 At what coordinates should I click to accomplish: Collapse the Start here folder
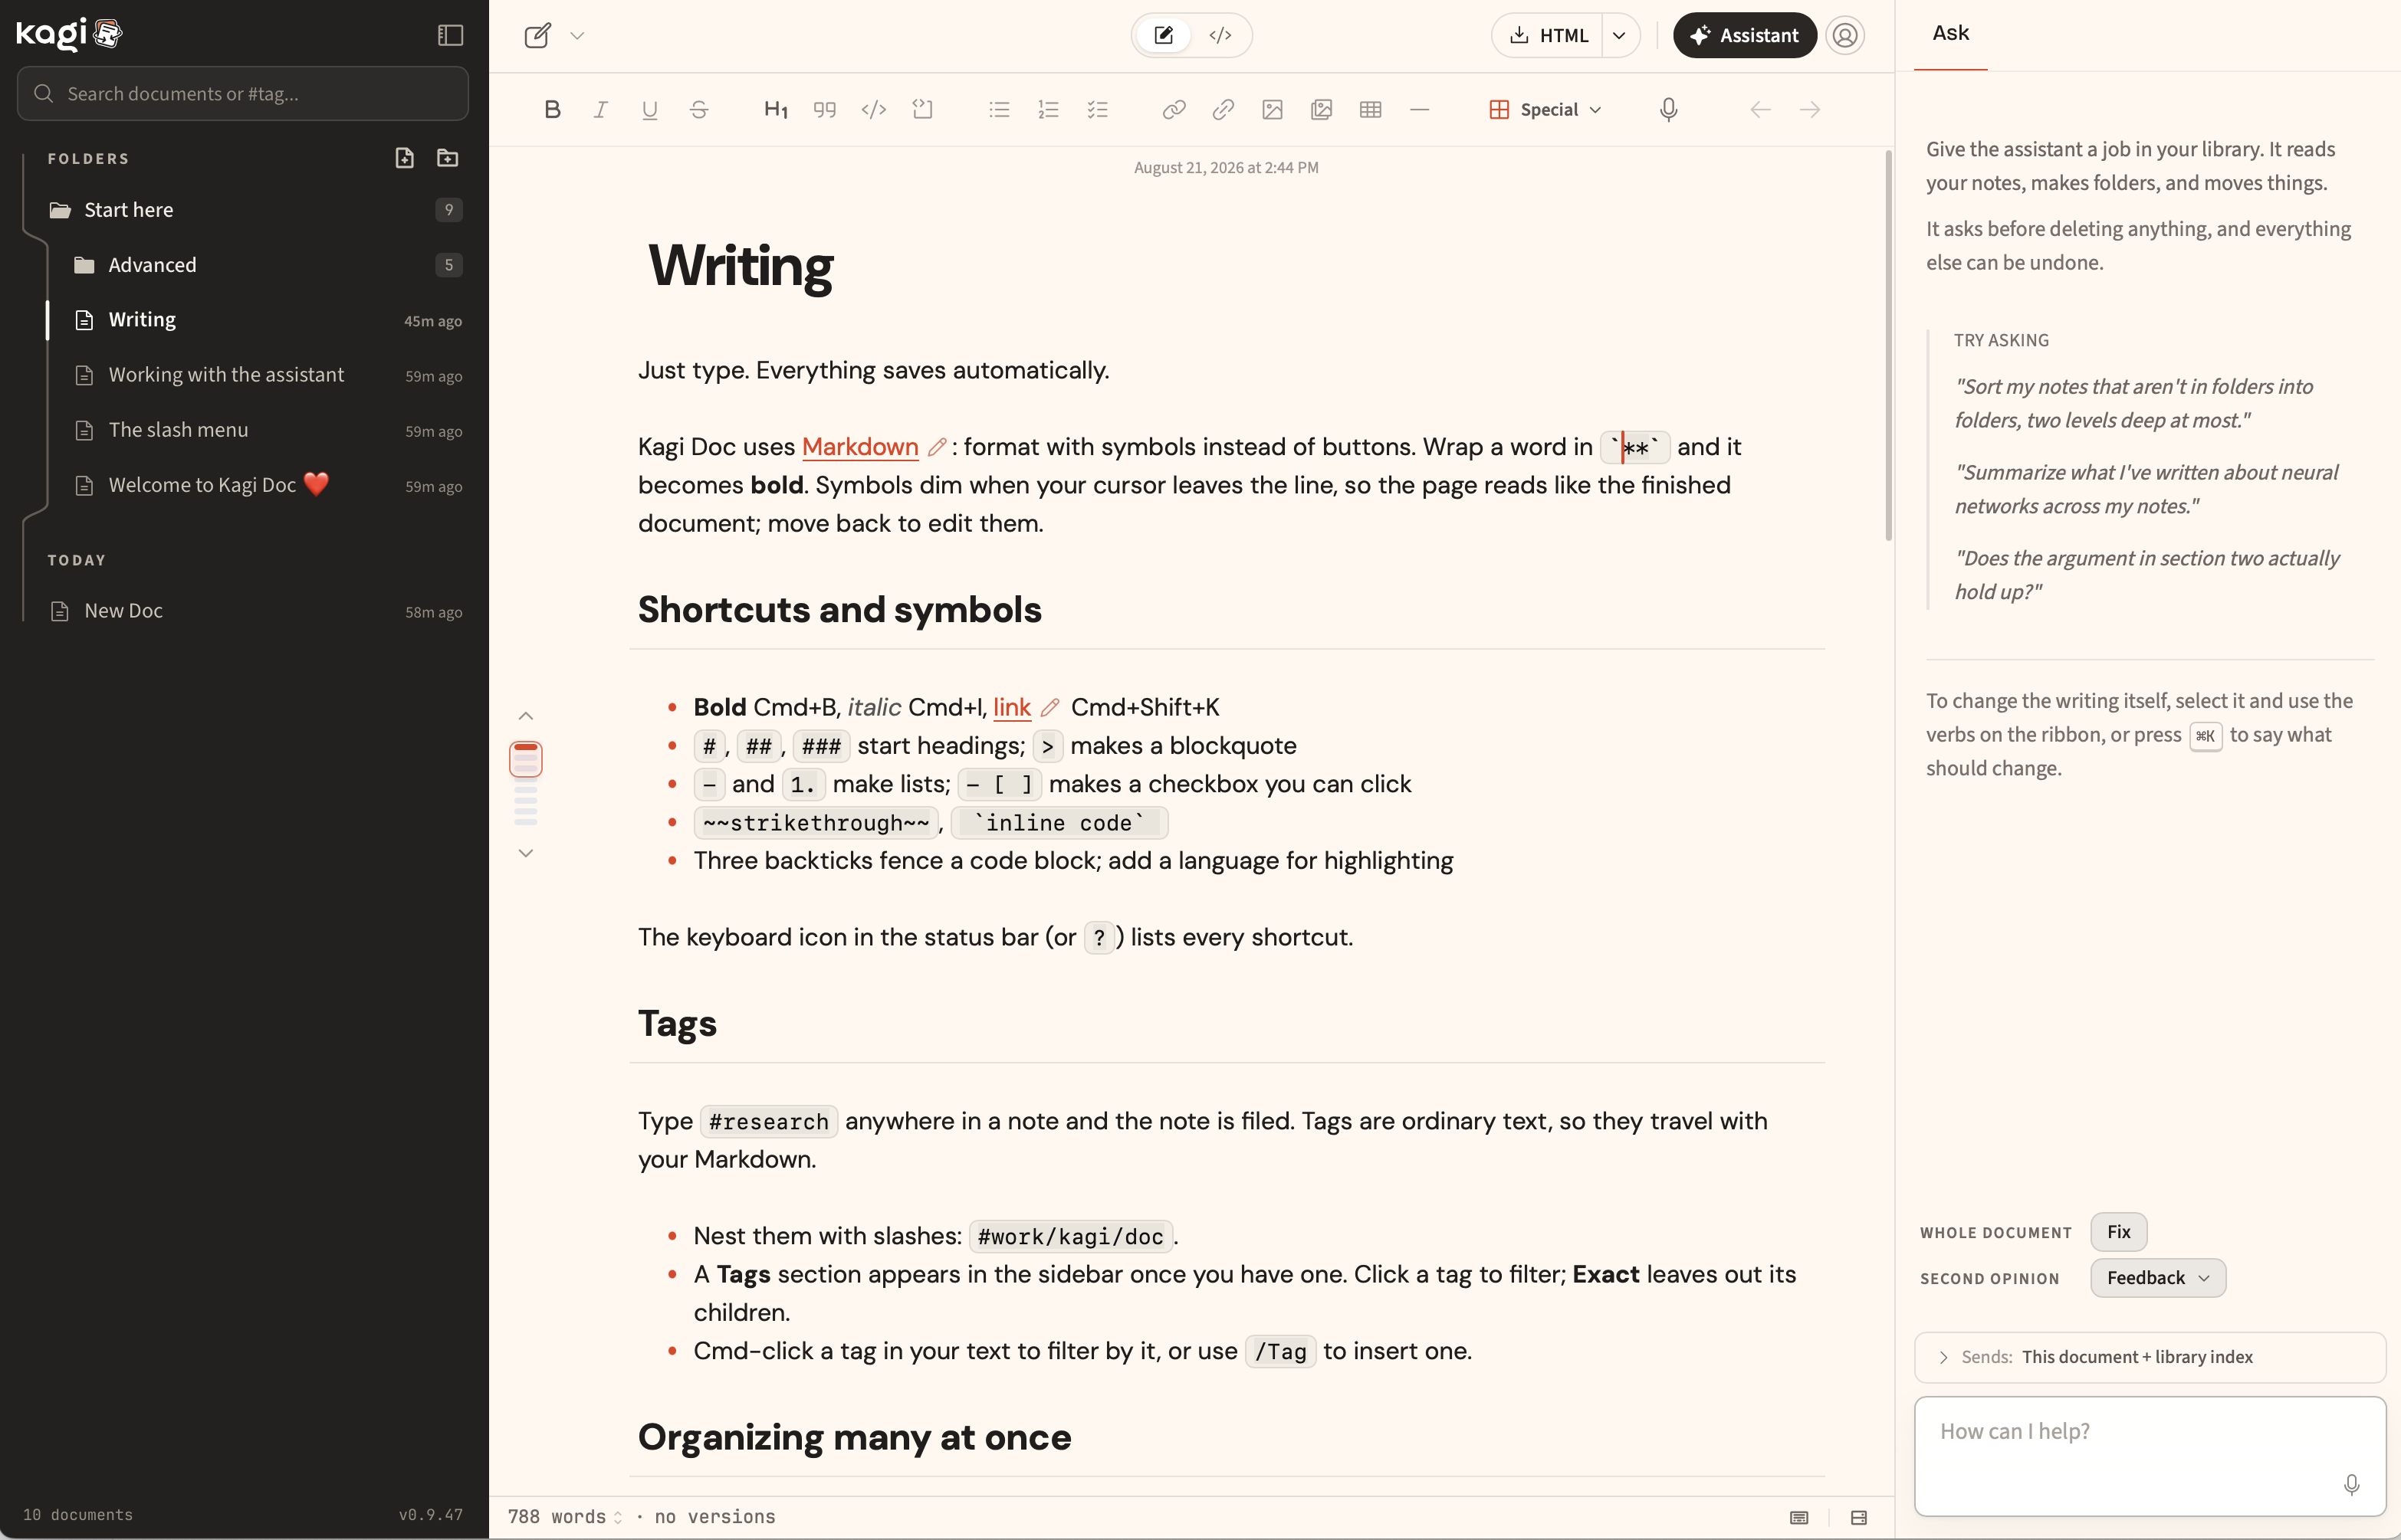pos(243,210)
